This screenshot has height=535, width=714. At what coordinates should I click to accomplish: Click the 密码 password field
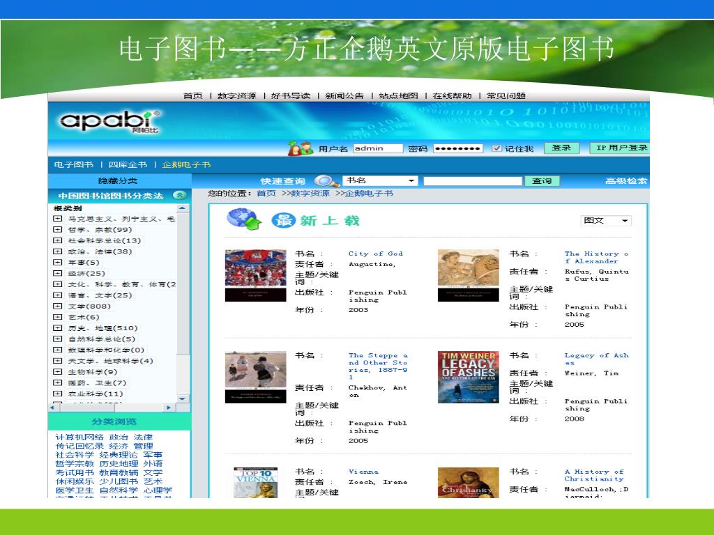click(457, 148)
